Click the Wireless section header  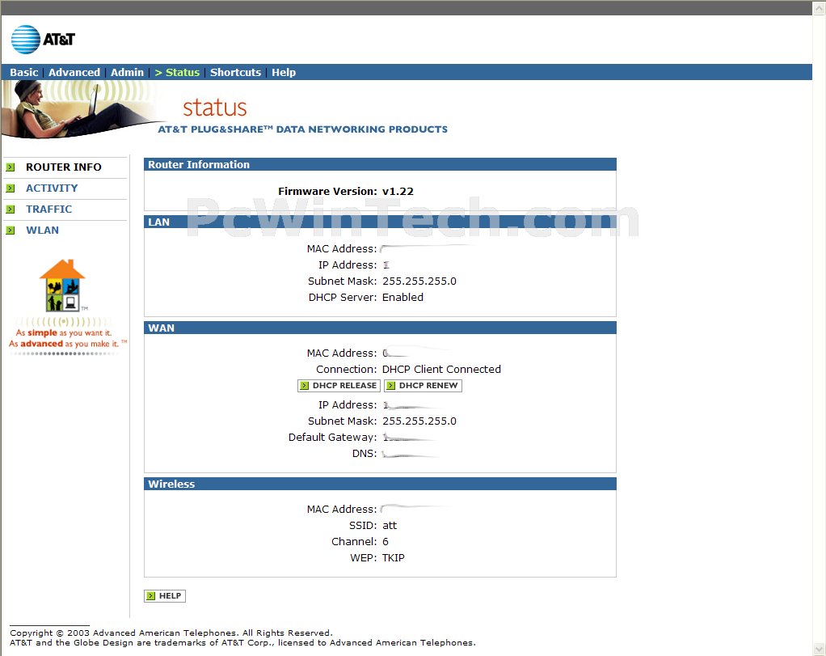[380, 484]
